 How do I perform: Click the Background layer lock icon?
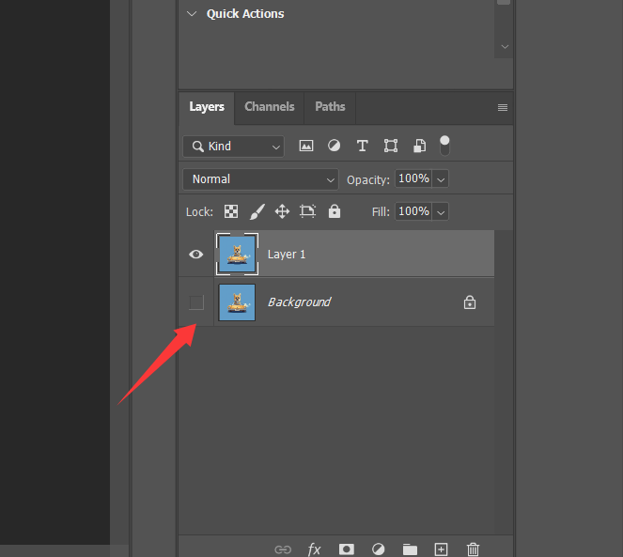(470, 302)
